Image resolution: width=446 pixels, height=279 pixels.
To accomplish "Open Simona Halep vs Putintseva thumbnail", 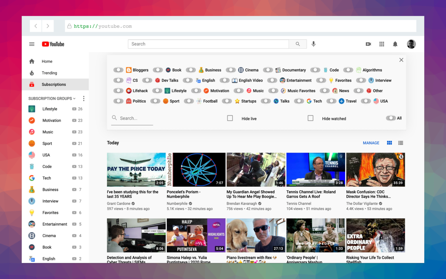I will (x=196, y=235).
